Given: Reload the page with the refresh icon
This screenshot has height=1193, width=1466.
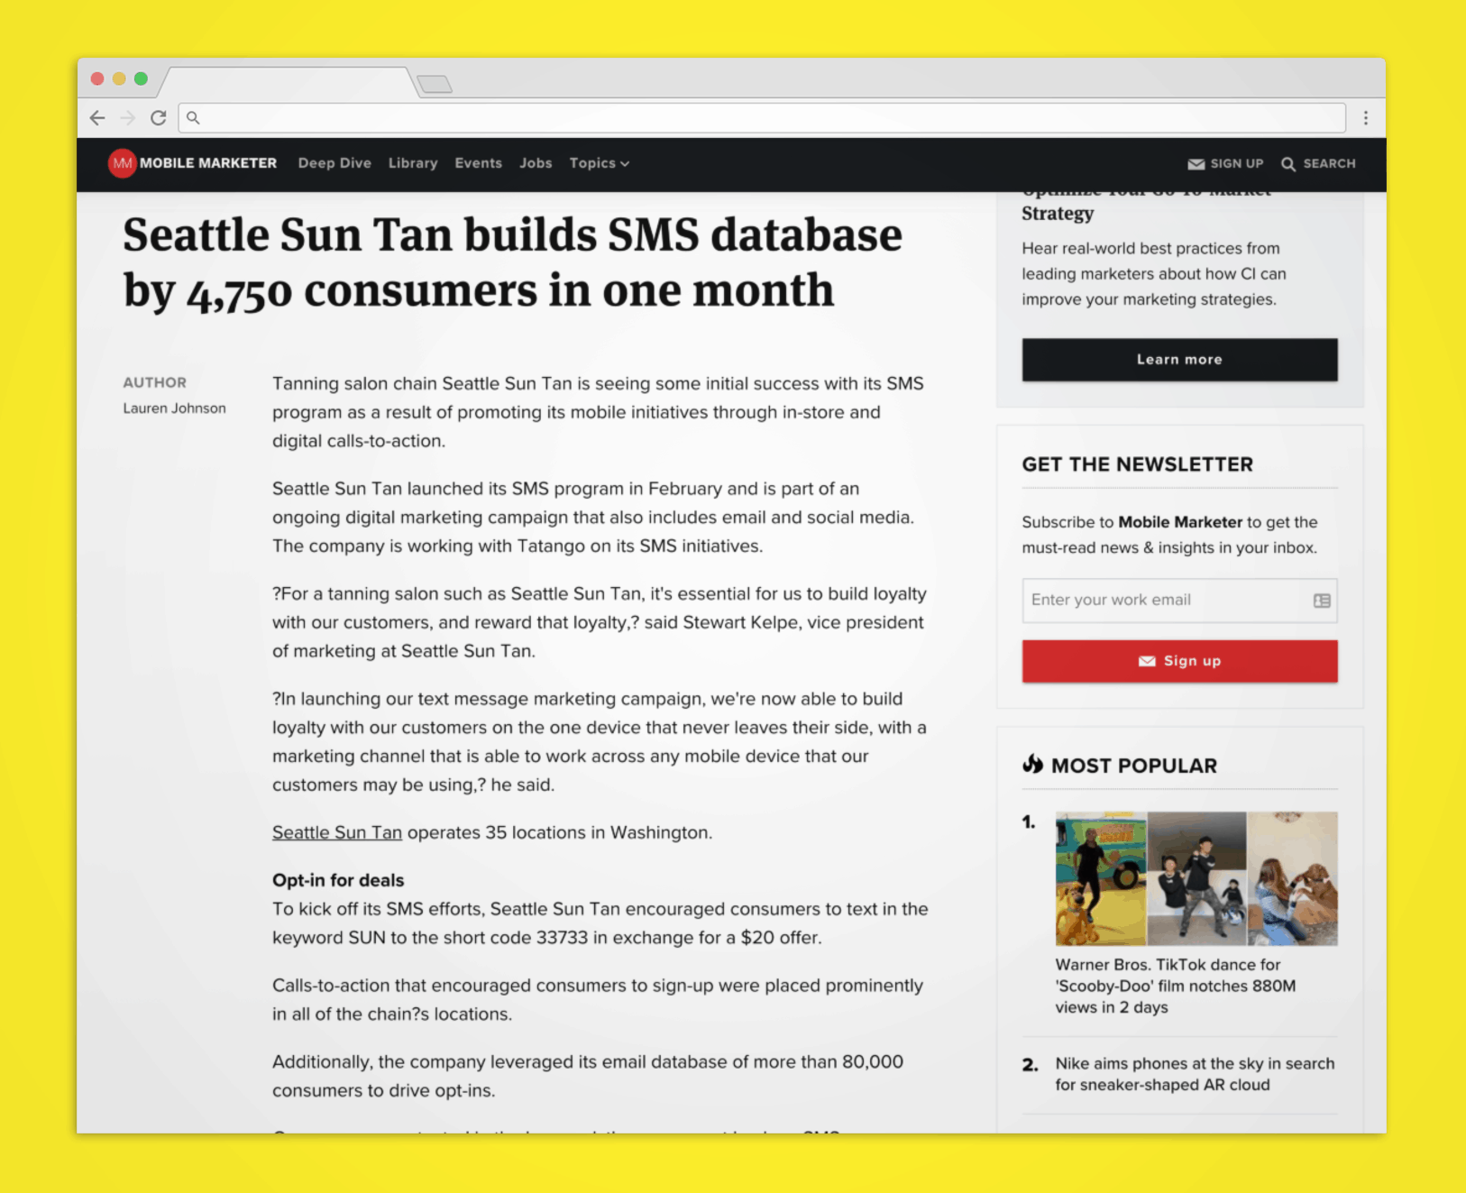Looking at the screenshot, I should [159, 118].
